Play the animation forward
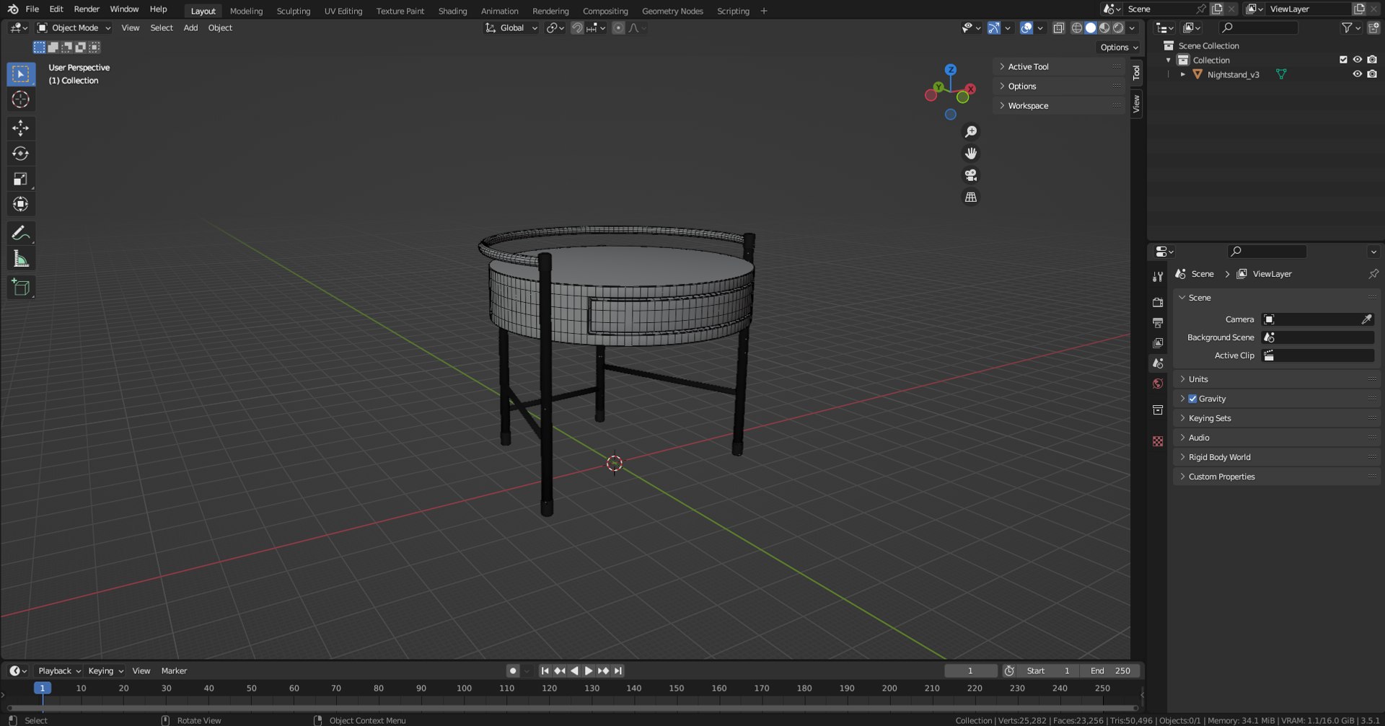 click(588, 670)
